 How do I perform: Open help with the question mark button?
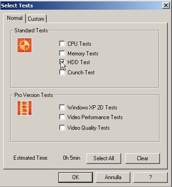[150, 177]
